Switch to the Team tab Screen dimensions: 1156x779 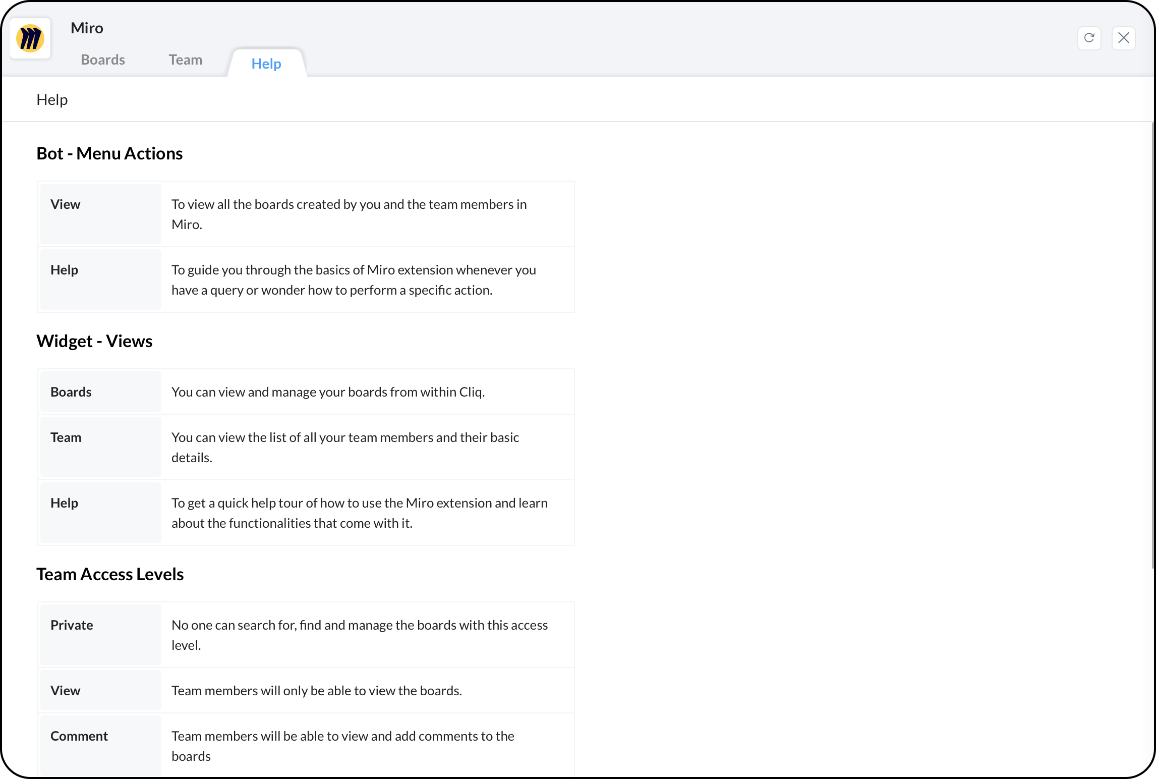[185, 60]
